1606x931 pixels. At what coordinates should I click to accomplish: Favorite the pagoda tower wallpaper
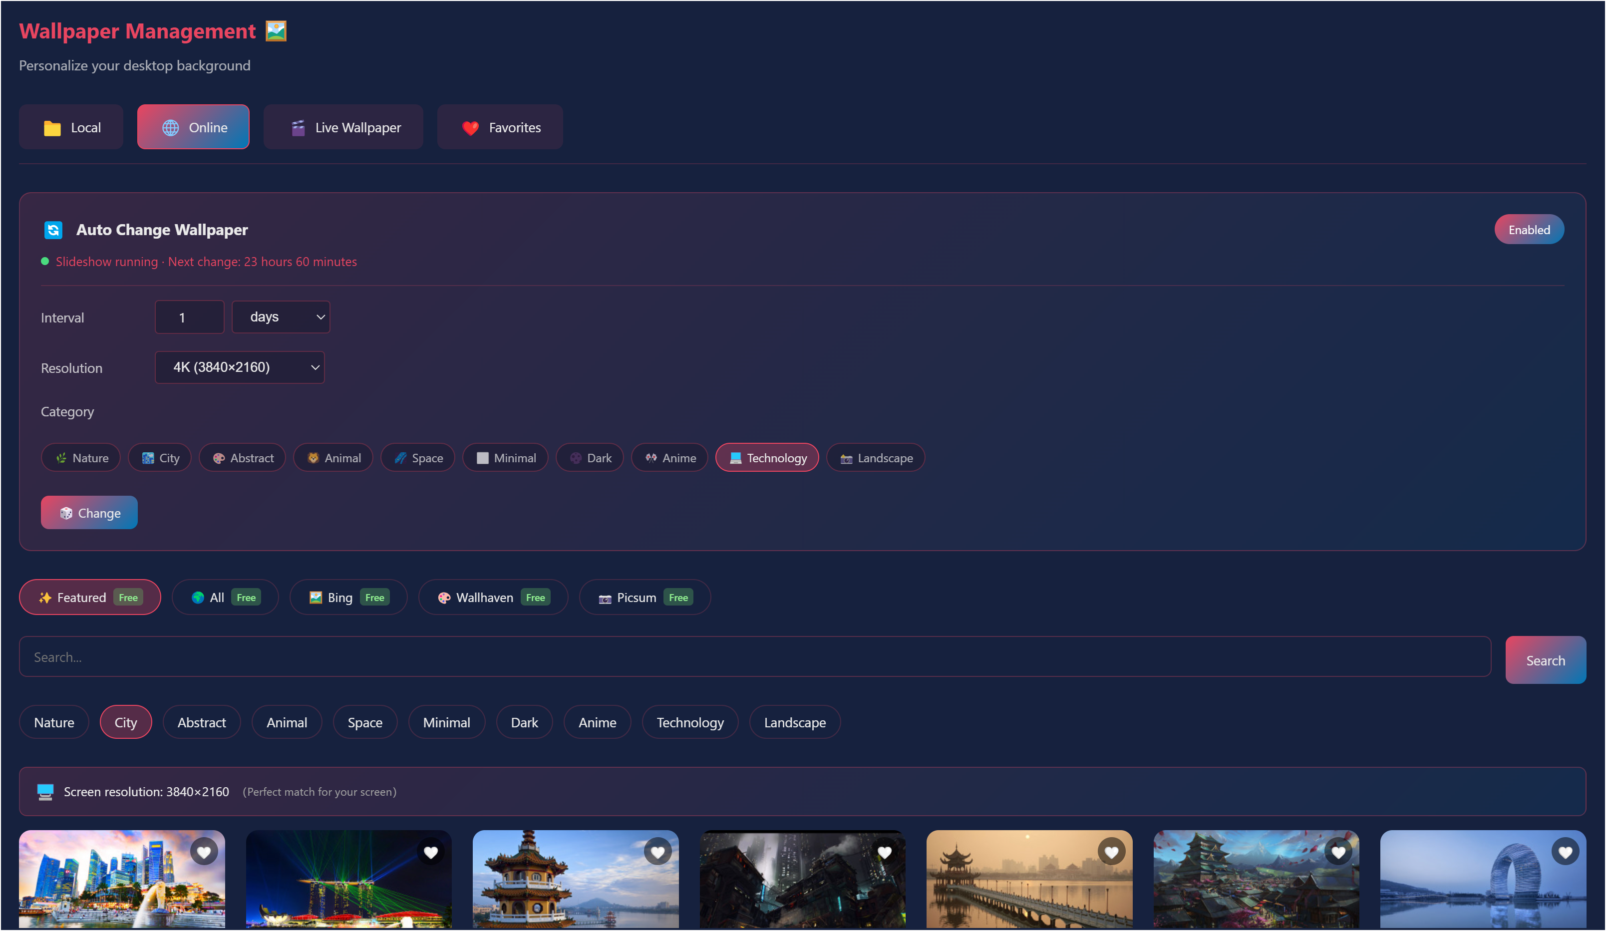click(x=657, y=852)
